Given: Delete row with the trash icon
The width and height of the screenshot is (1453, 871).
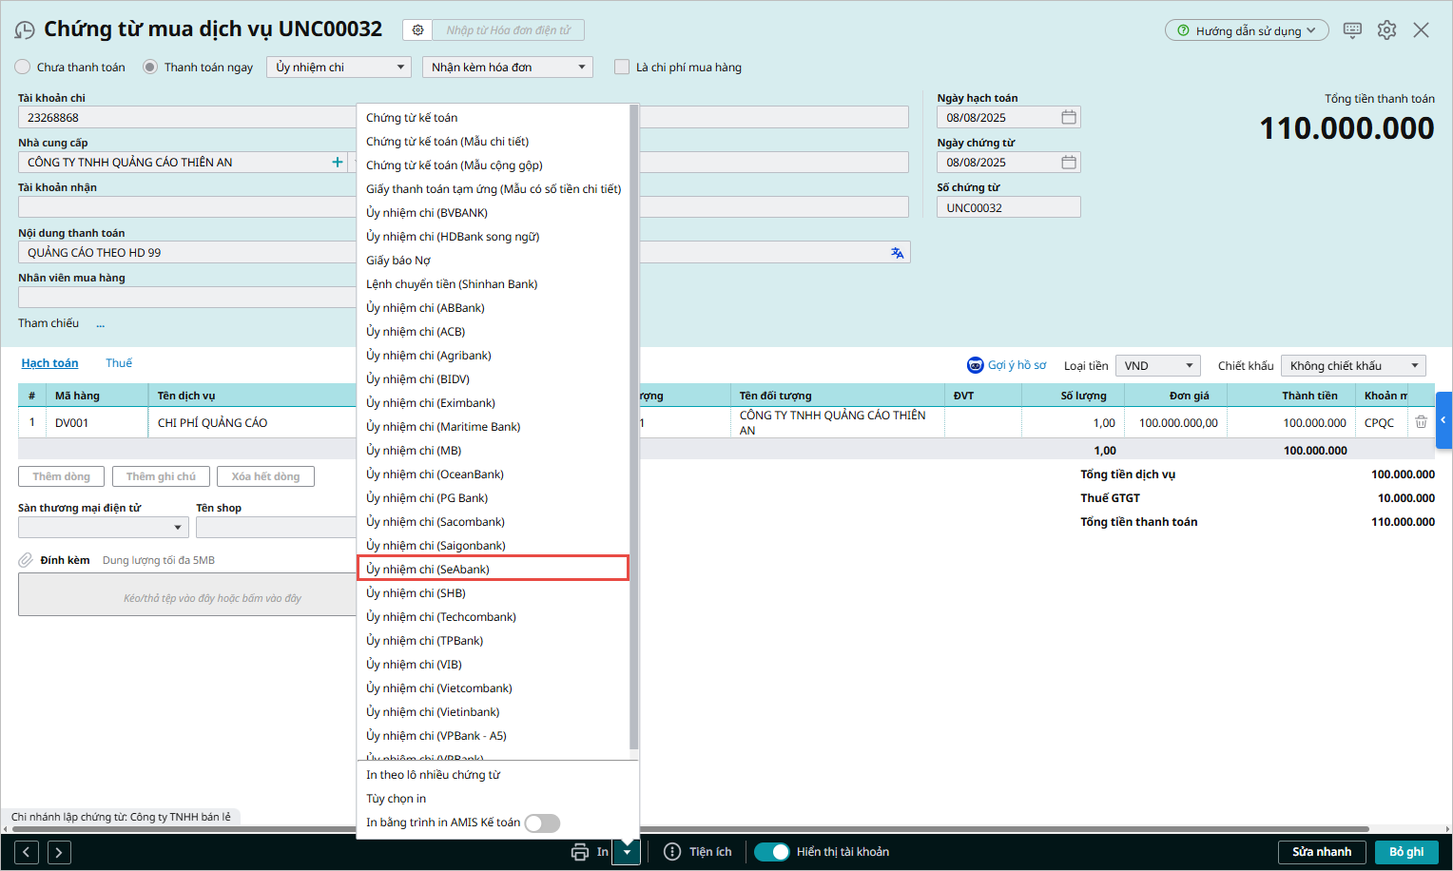Looking at the screenshot, I should click(x=1421, y=422).
